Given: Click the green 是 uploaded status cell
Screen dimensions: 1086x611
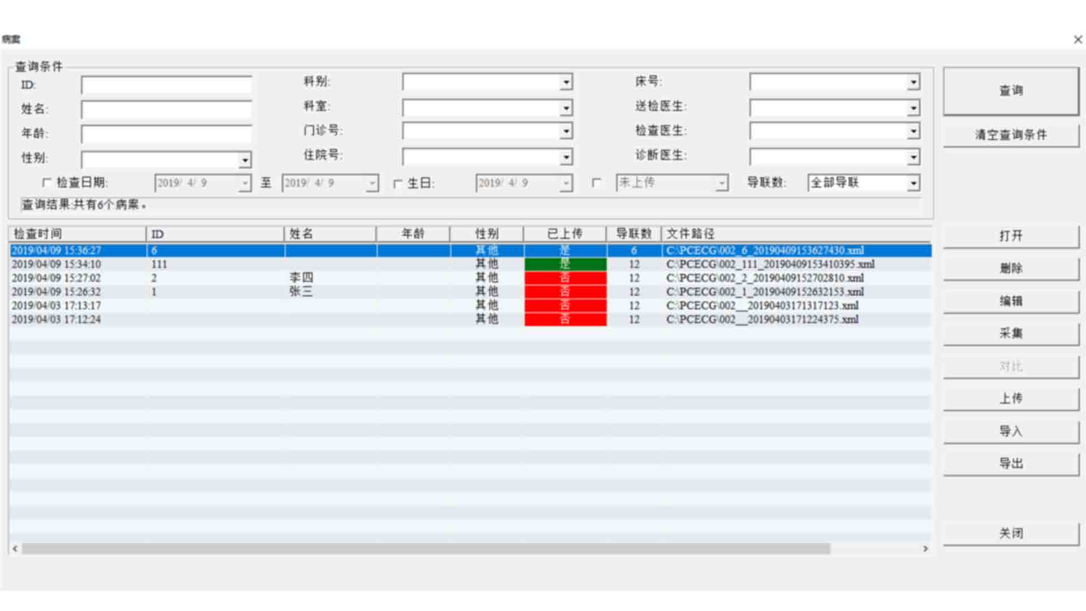Looking at the screenshot, I should [566, 264].
